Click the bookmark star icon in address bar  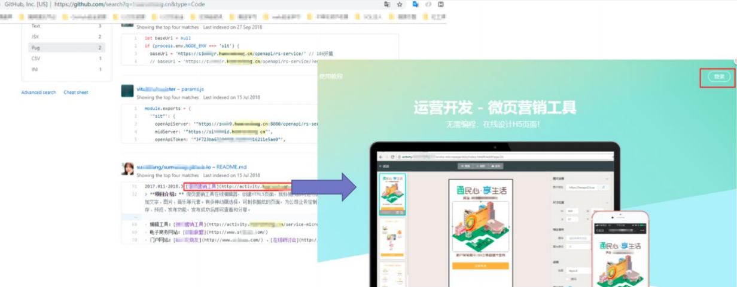click(x=400, y=4)
